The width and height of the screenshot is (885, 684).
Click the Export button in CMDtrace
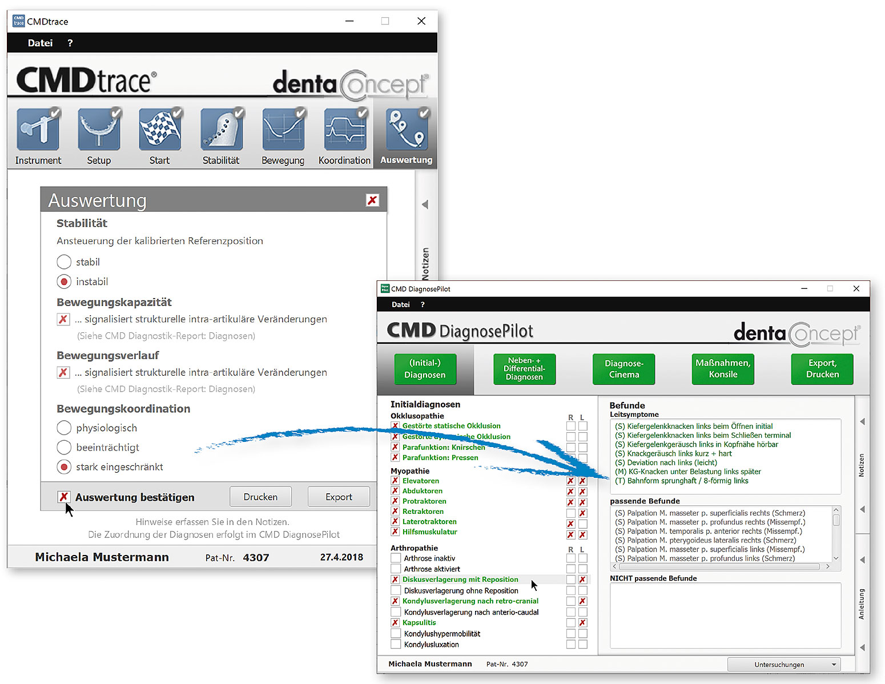[x=339, y=497]
